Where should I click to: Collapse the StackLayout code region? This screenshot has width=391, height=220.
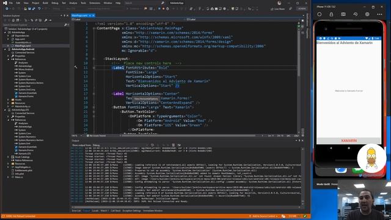coord(94,59)
